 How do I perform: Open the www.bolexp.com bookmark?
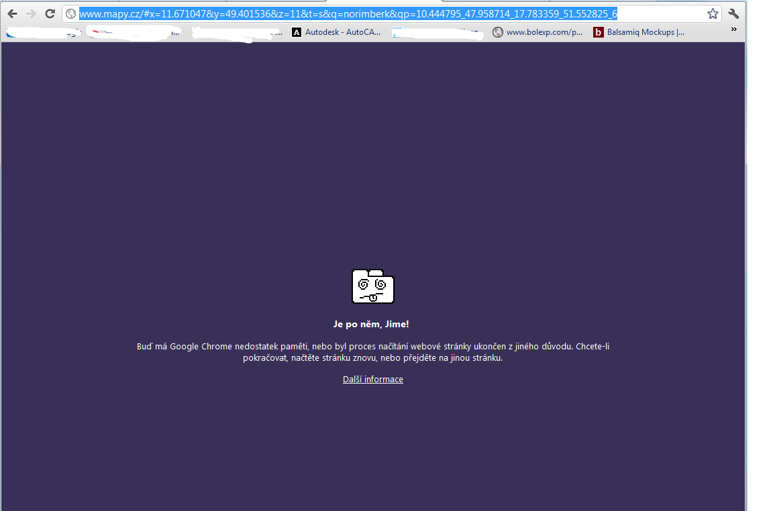[538, 32]
